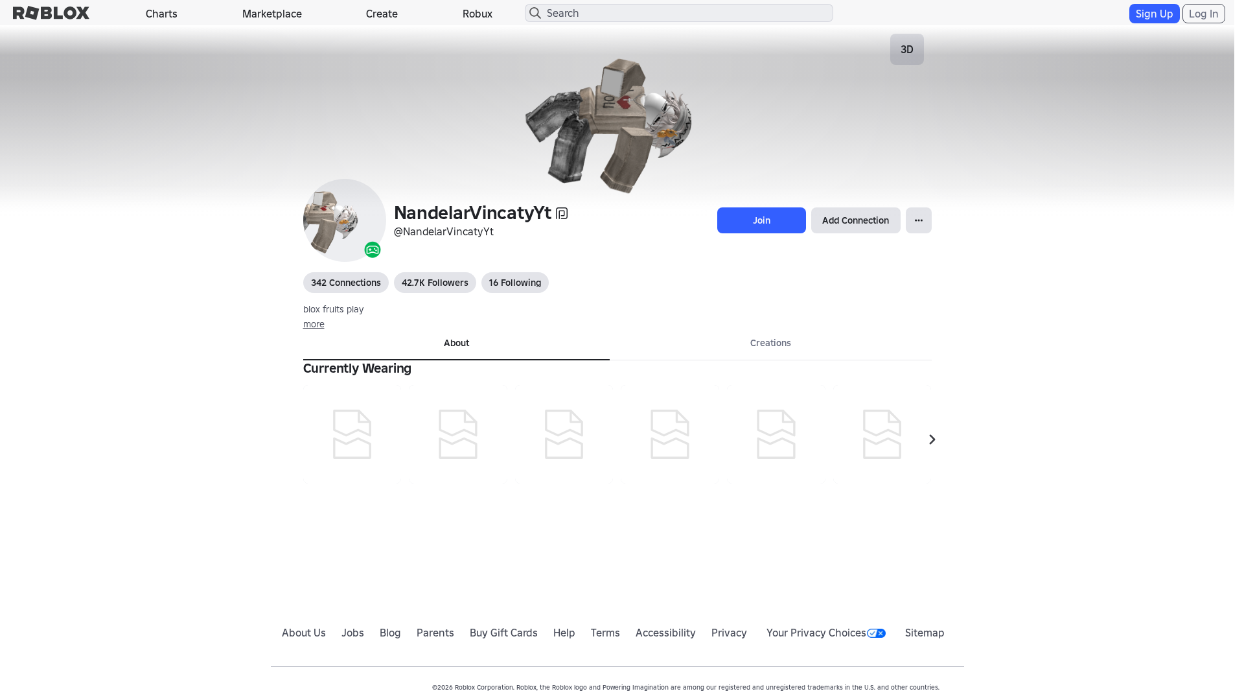Open the fourth Currently Wearing item
The image size is (1244, 700).
click(x=670, y=434)
